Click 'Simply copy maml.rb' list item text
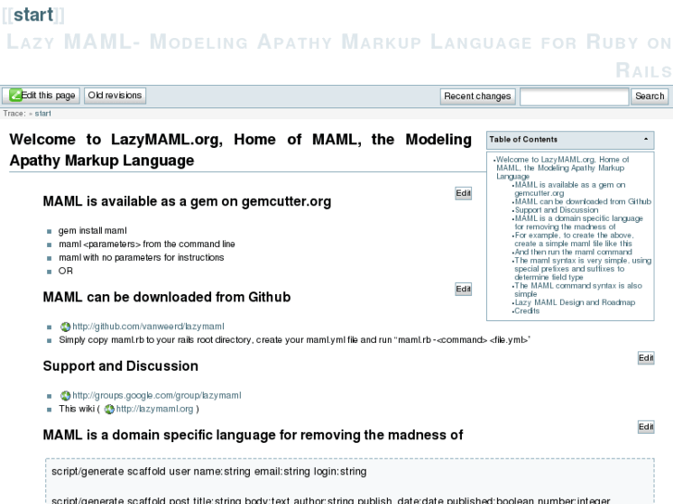The image size is (673, 504). [294, 339]
